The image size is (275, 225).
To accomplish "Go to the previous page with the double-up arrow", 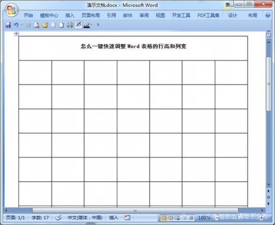I will point(268,191).
